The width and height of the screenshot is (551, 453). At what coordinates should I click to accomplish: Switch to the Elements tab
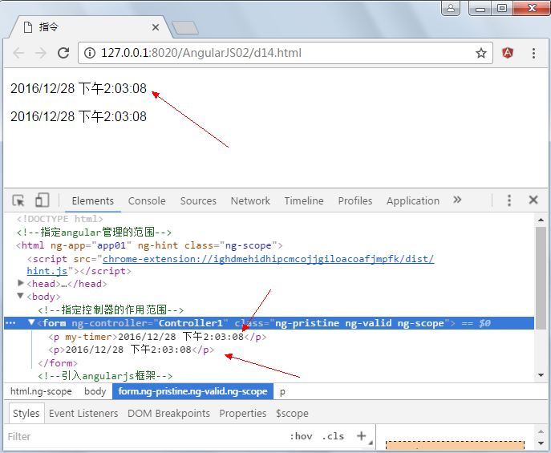(x=93, y=201)
